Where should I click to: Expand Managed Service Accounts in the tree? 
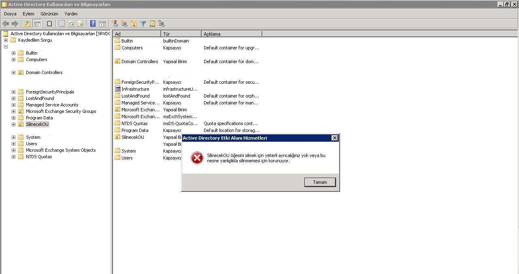pyautogui.click(x=14, y=105)
